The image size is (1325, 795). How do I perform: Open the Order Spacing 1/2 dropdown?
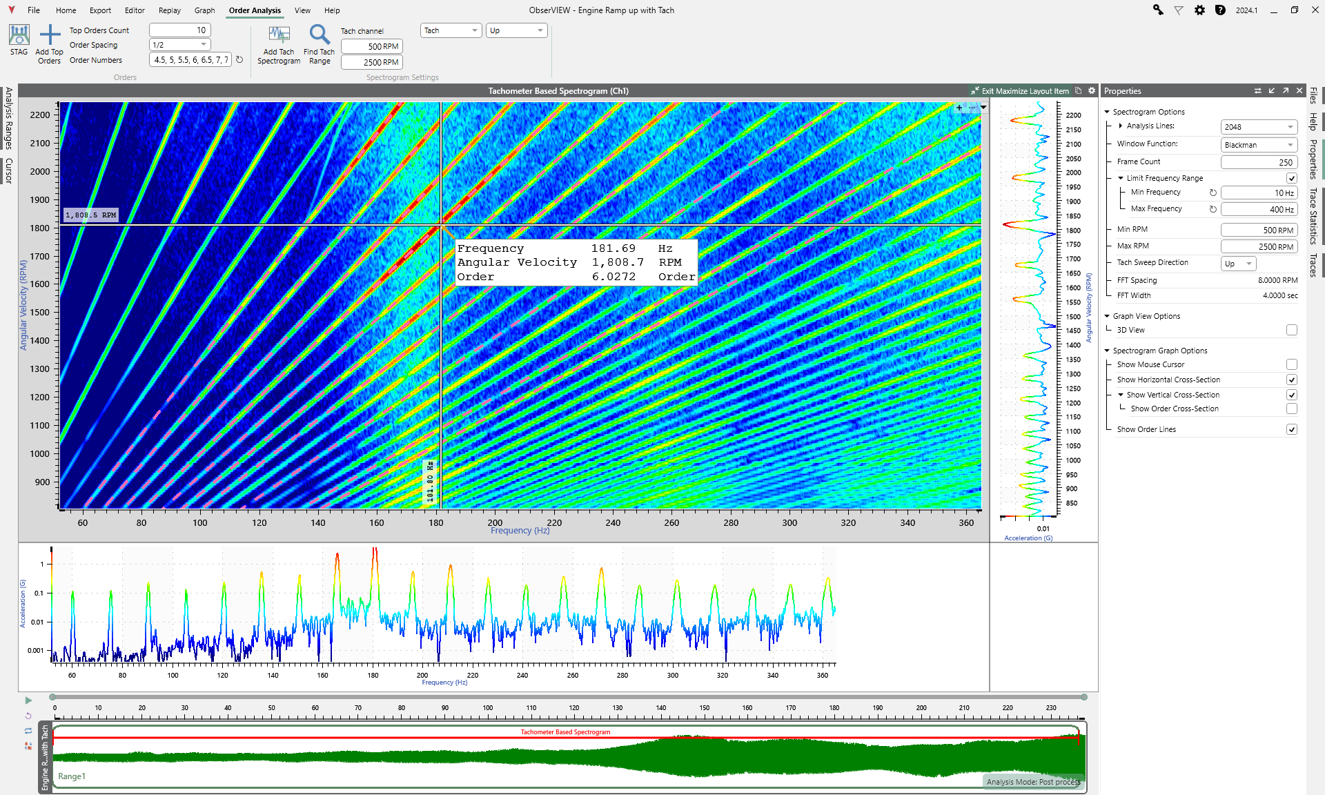(x=180, y=45)
